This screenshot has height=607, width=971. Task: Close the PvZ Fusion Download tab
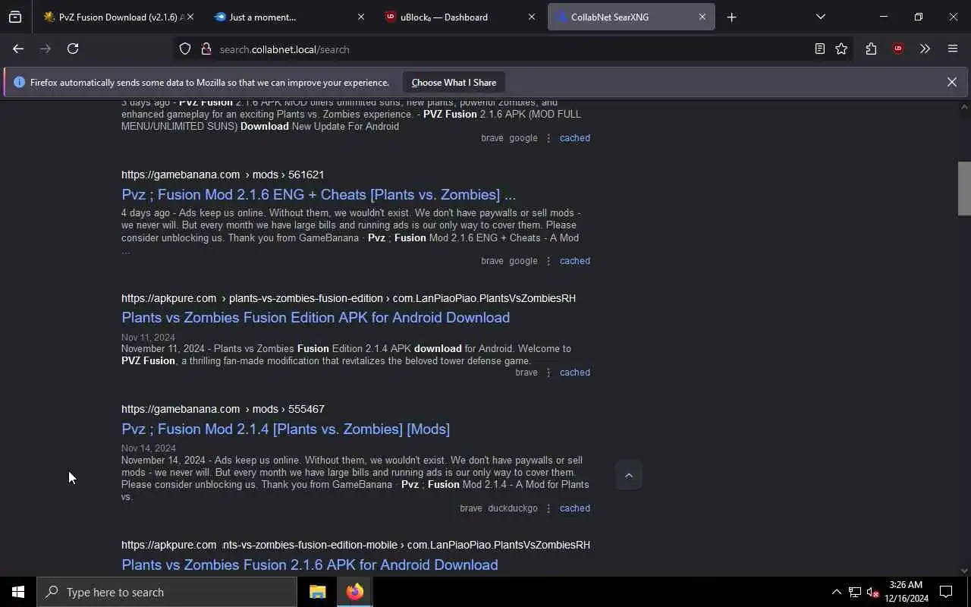[190, 17]
